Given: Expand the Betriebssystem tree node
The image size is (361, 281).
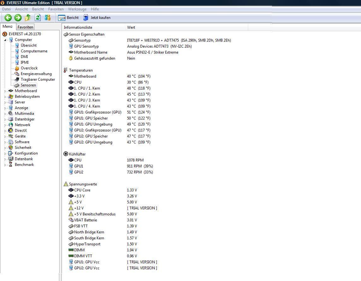Looking at the screenshot, I should click(5, 97).
